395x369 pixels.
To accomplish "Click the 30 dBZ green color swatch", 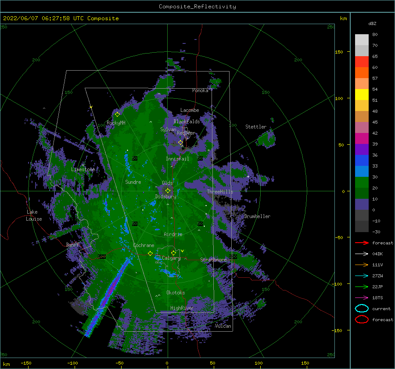I will coord(362,182).
